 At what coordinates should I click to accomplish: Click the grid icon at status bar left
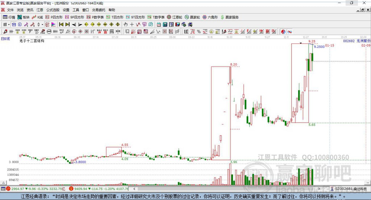pyautogui.click(x=3, y=189)
